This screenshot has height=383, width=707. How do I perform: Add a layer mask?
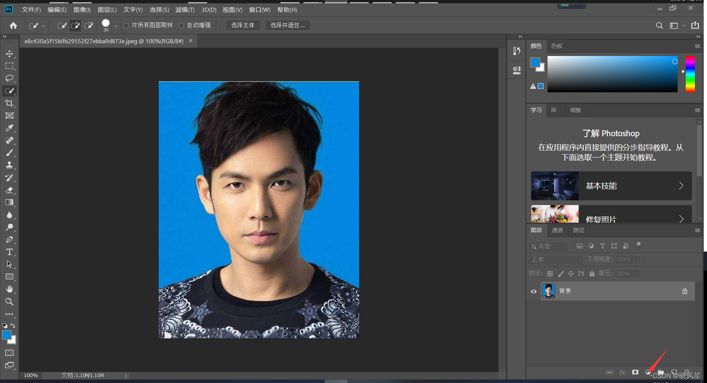[x=635, y=372]
